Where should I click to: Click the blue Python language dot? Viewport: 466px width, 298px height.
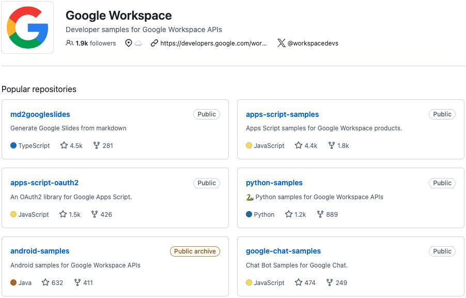(249, 214)
